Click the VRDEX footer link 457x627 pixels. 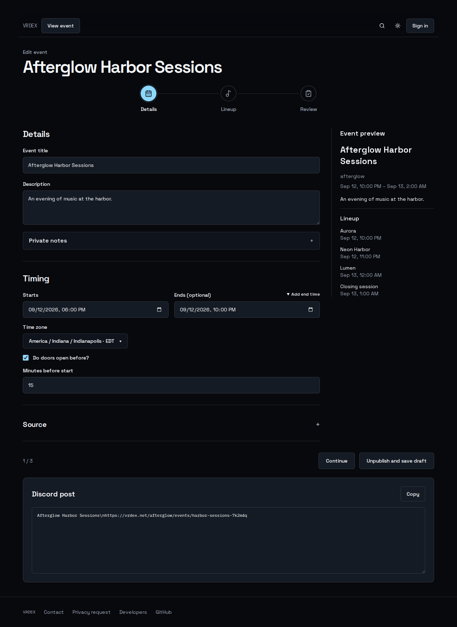click(x=29, y=612)
